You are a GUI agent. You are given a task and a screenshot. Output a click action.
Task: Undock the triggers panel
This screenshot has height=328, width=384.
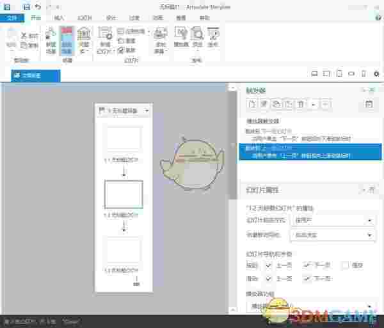[372, 90]
